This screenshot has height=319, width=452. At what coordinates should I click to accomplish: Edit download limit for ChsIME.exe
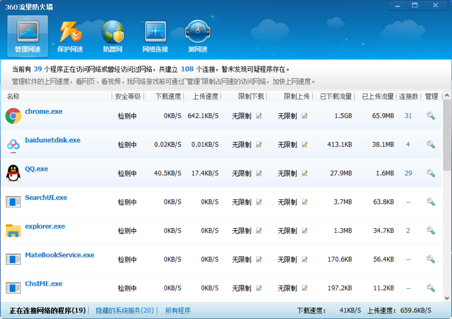[x=259, y=288]
